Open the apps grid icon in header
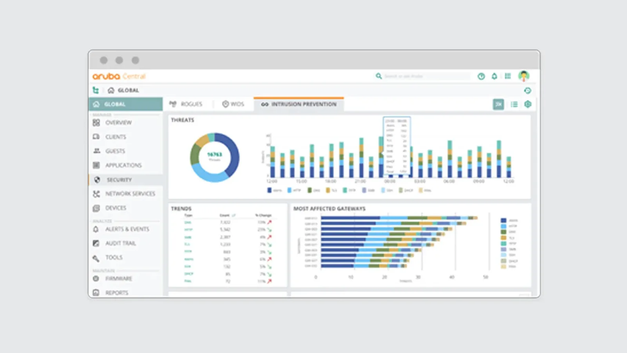Screen dimensions: 627x353 pos(508,76)
